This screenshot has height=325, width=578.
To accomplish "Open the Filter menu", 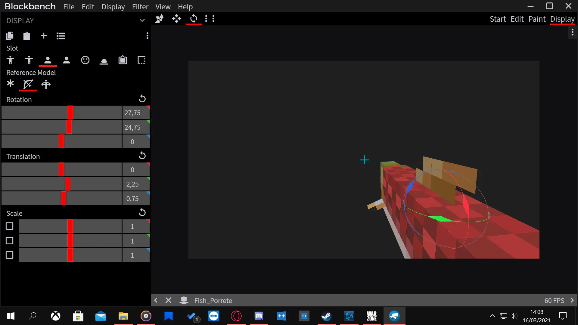I will tap(140, 7).
